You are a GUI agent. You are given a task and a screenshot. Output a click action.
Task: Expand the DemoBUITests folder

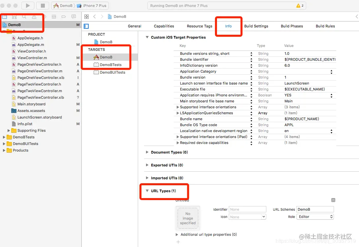click(x=4, y=144)
